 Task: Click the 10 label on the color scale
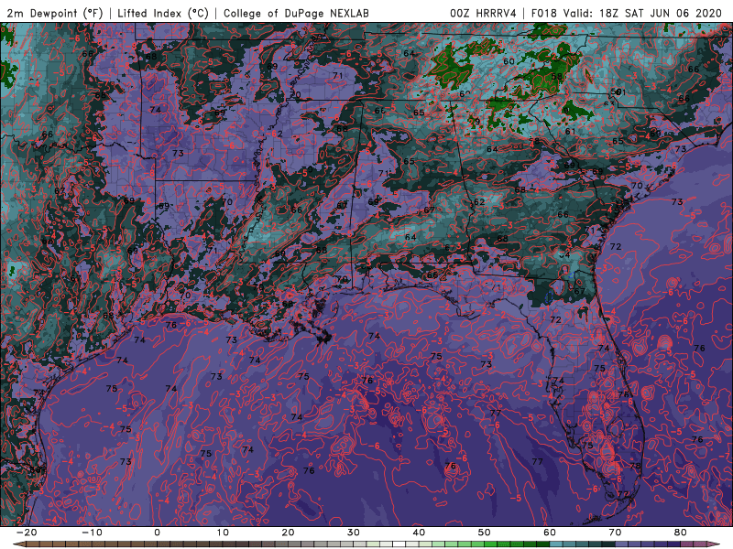click(223, 533)
